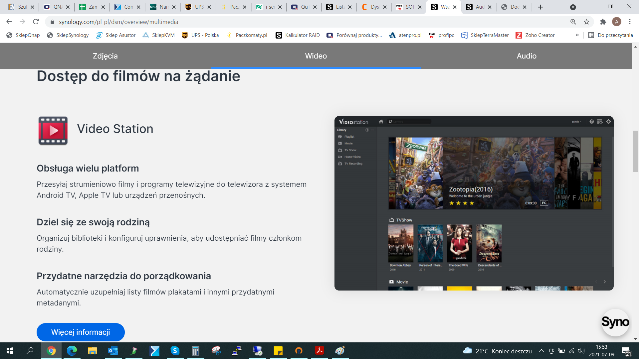Click the Video Station app icon
The image size is (639, 359).
coord(53,131)
